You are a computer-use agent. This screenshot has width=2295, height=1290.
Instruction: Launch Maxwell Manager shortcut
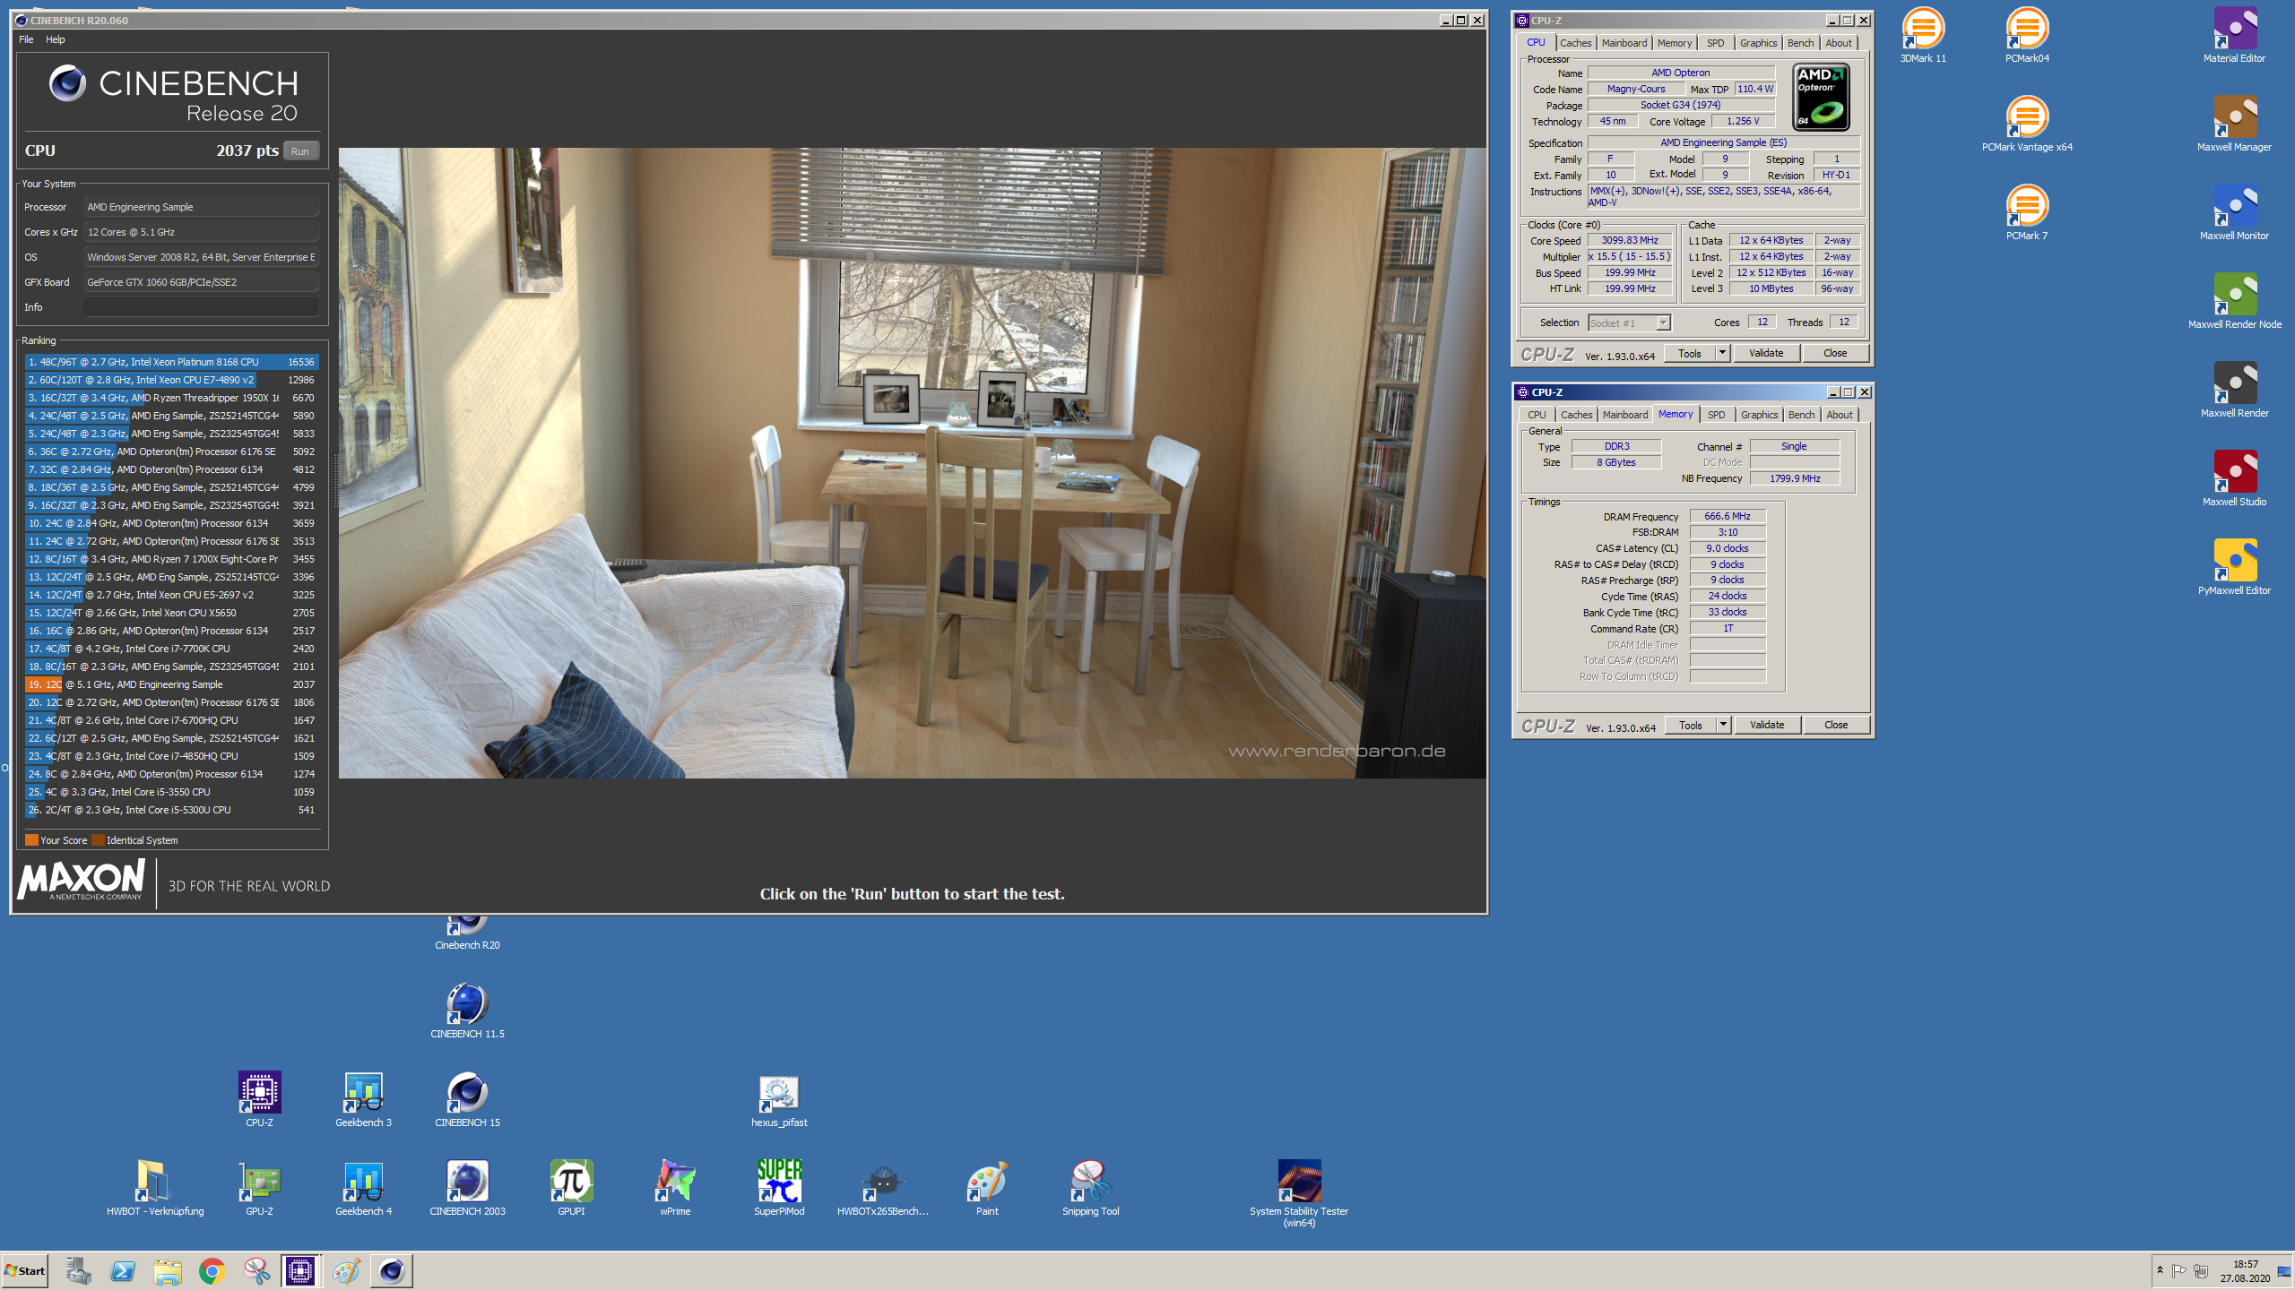coord(2234,124)
